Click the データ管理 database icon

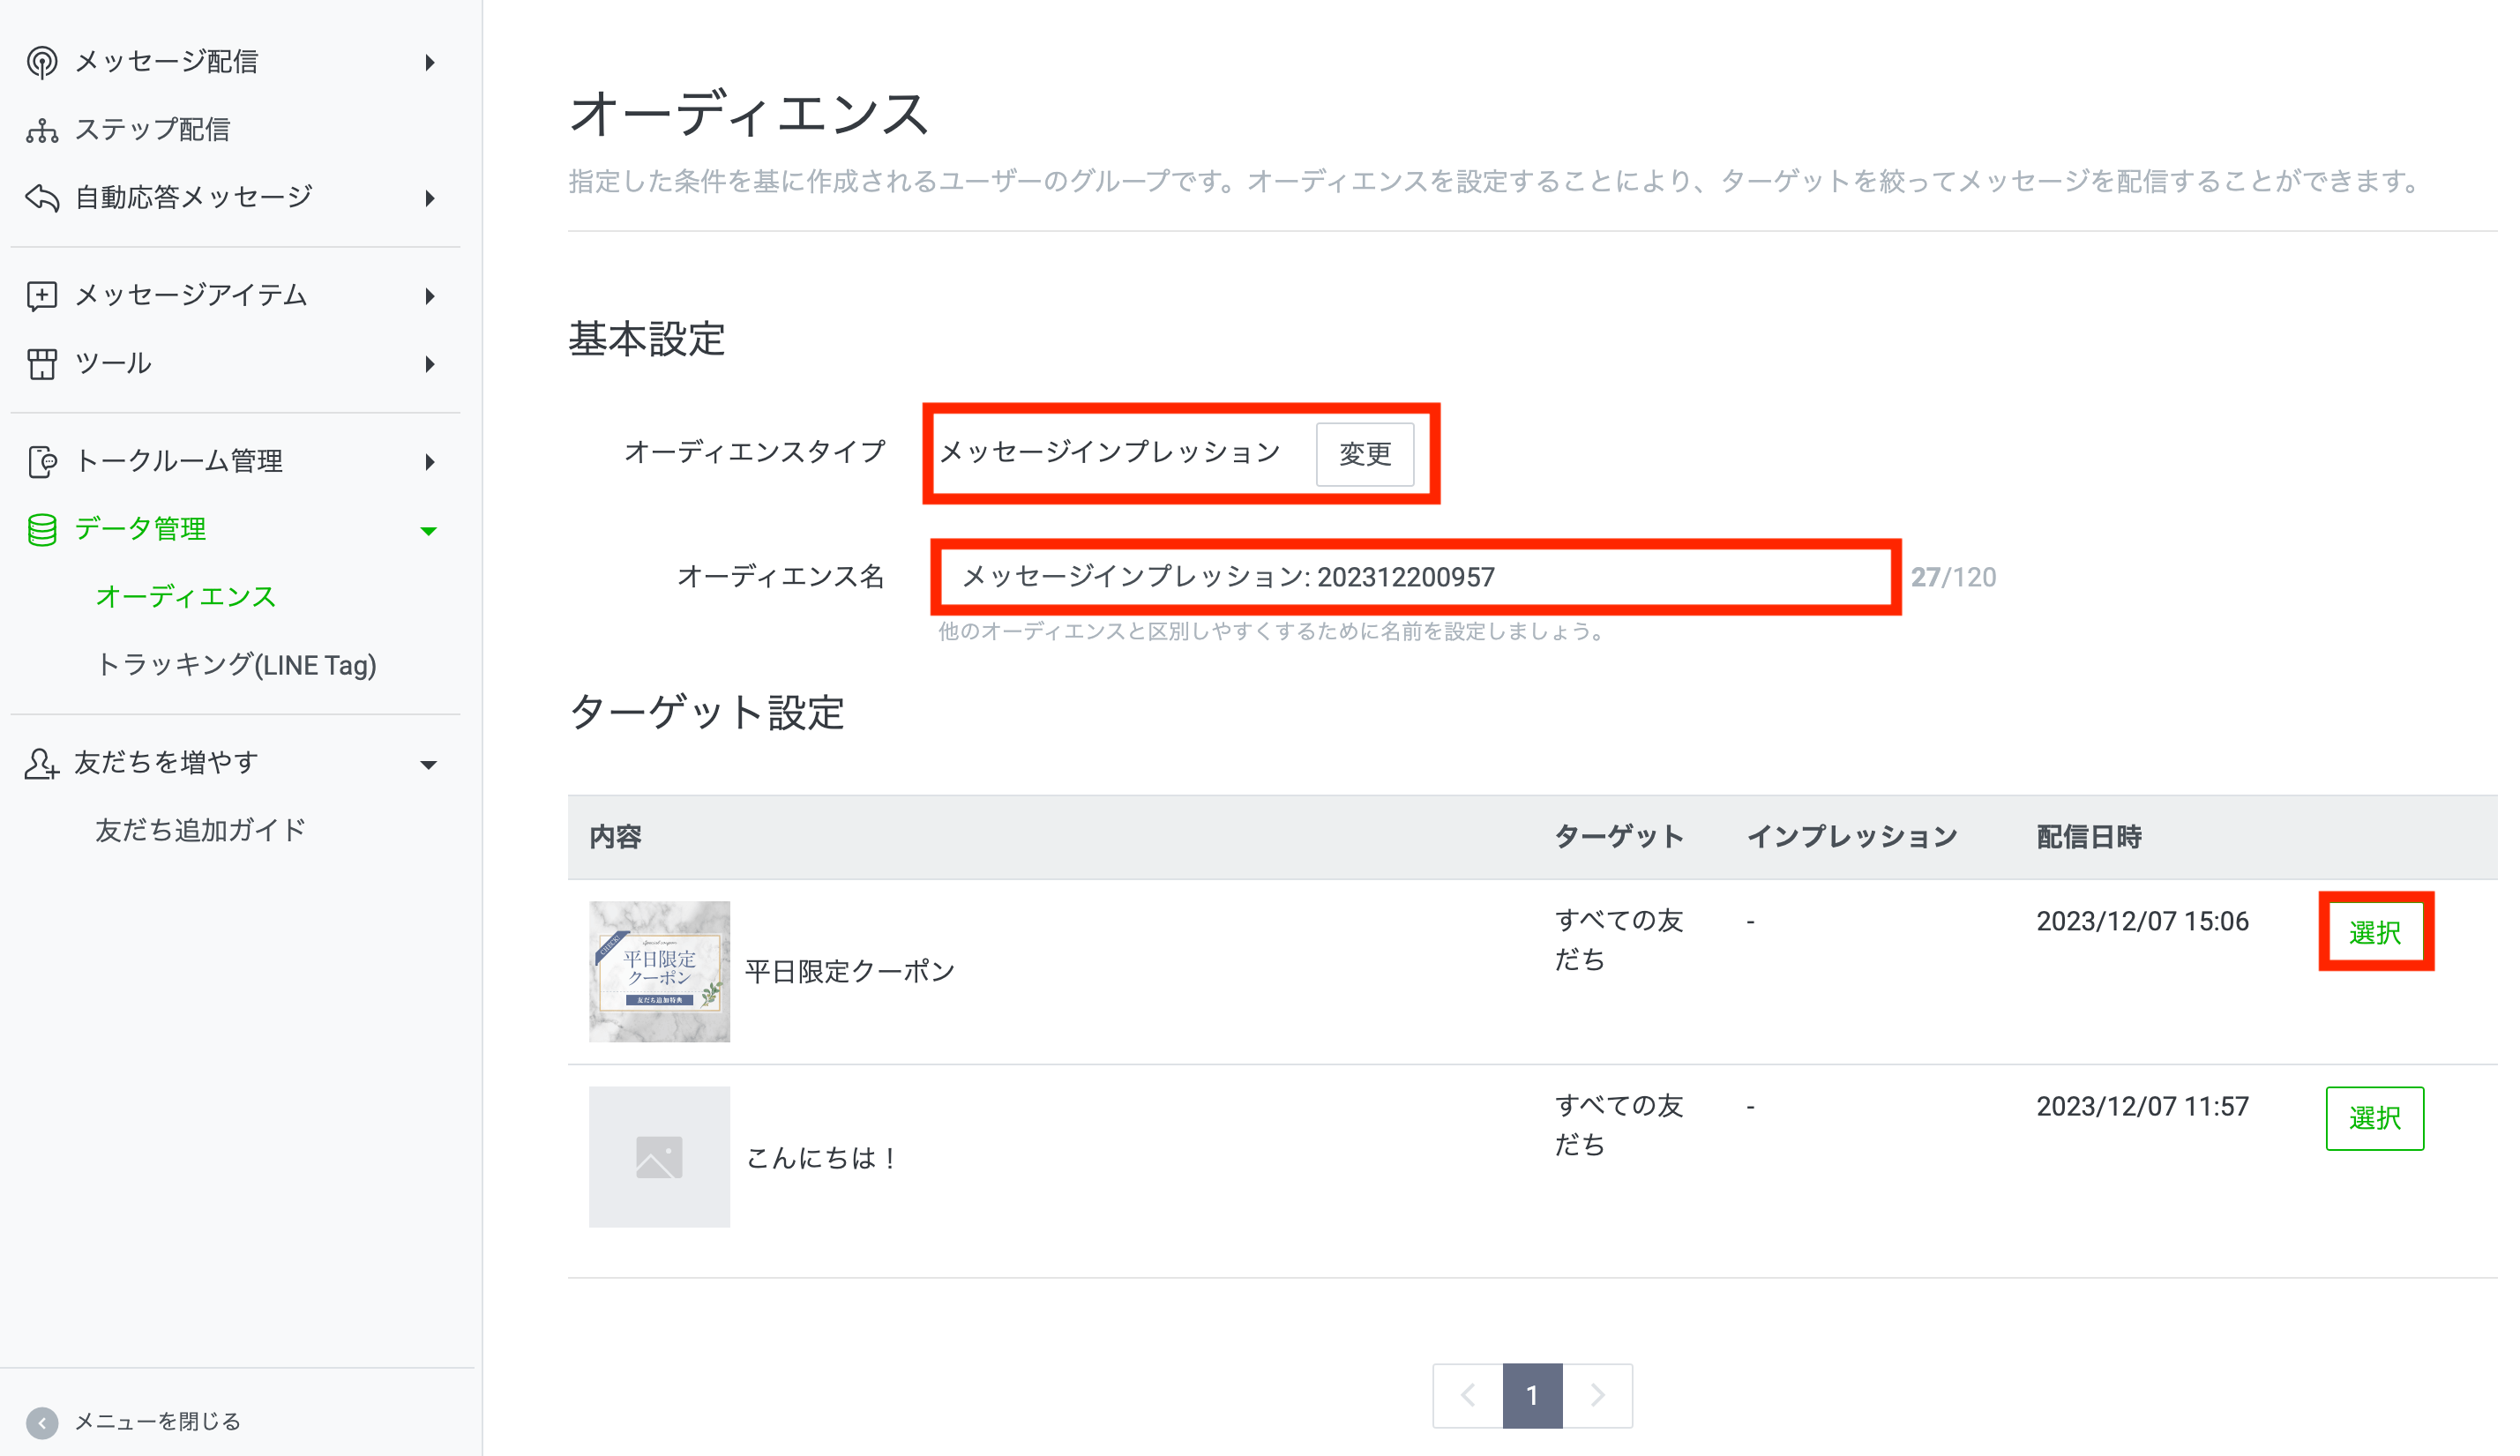(41, 529)
